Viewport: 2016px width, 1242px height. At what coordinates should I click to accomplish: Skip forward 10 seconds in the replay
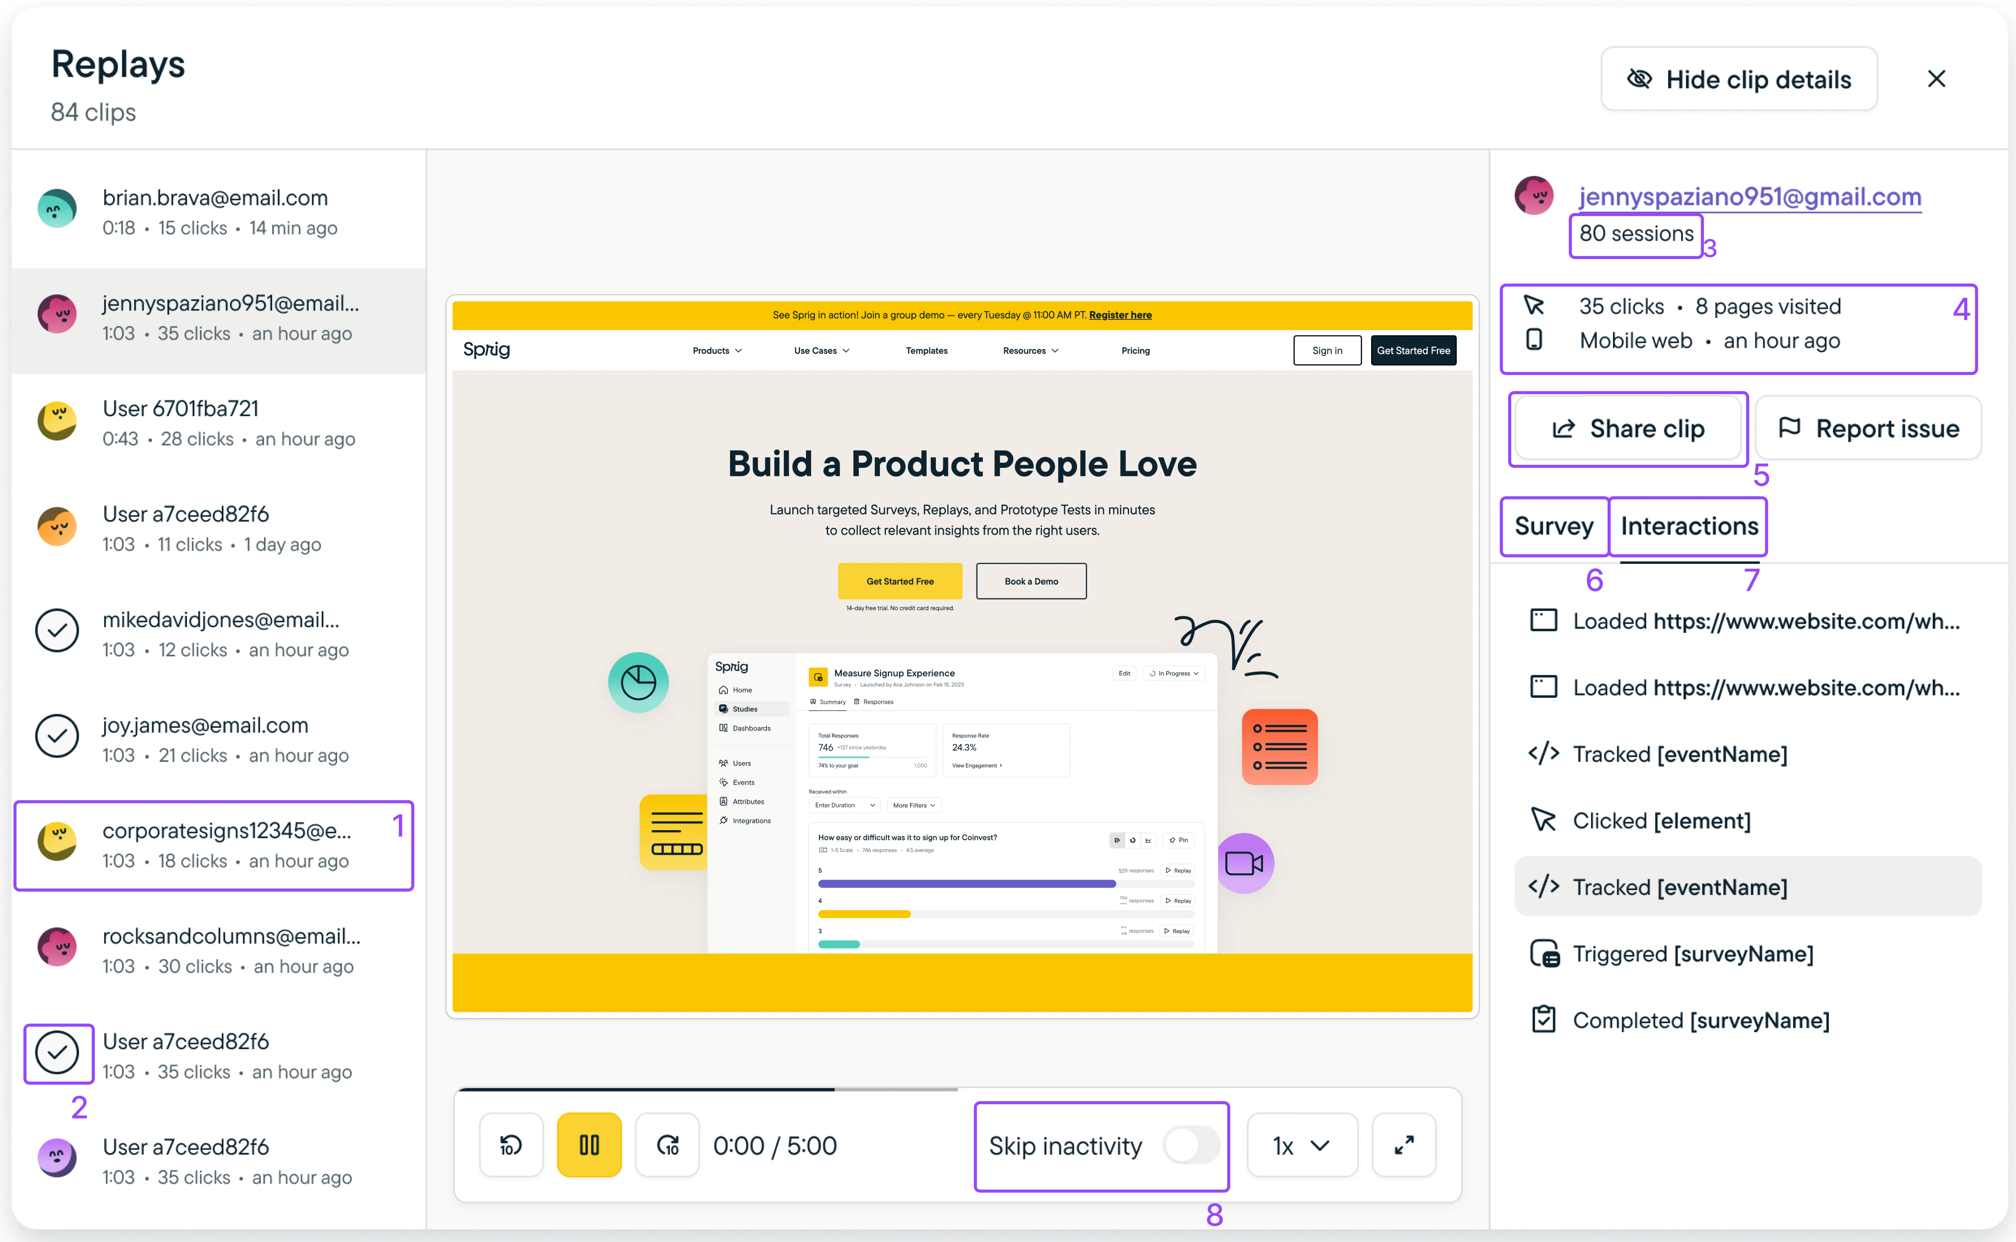[x=667, y=1145]
